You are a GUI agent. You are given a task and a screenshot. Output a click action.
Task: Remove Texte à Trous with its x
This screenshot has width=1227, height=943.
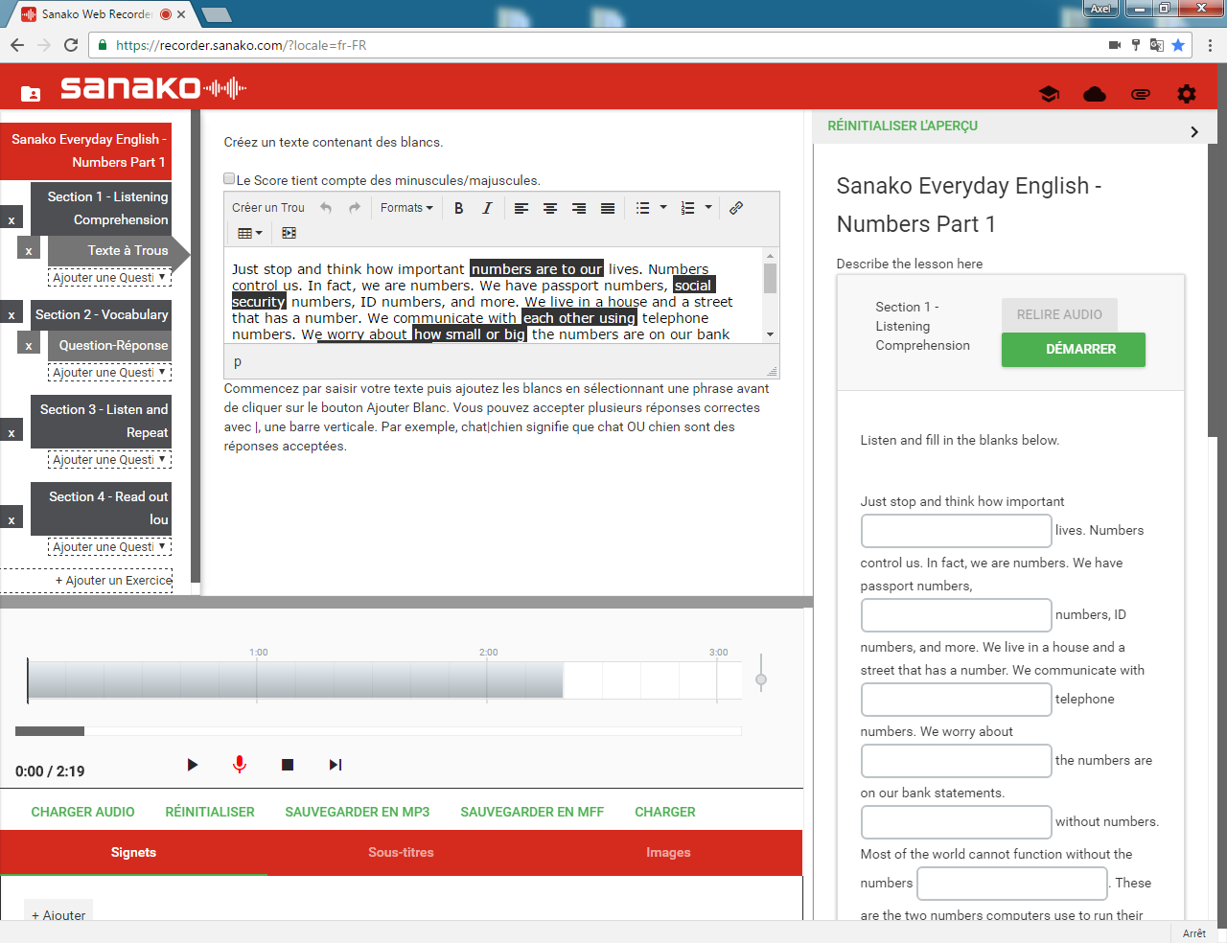[29, 251]
